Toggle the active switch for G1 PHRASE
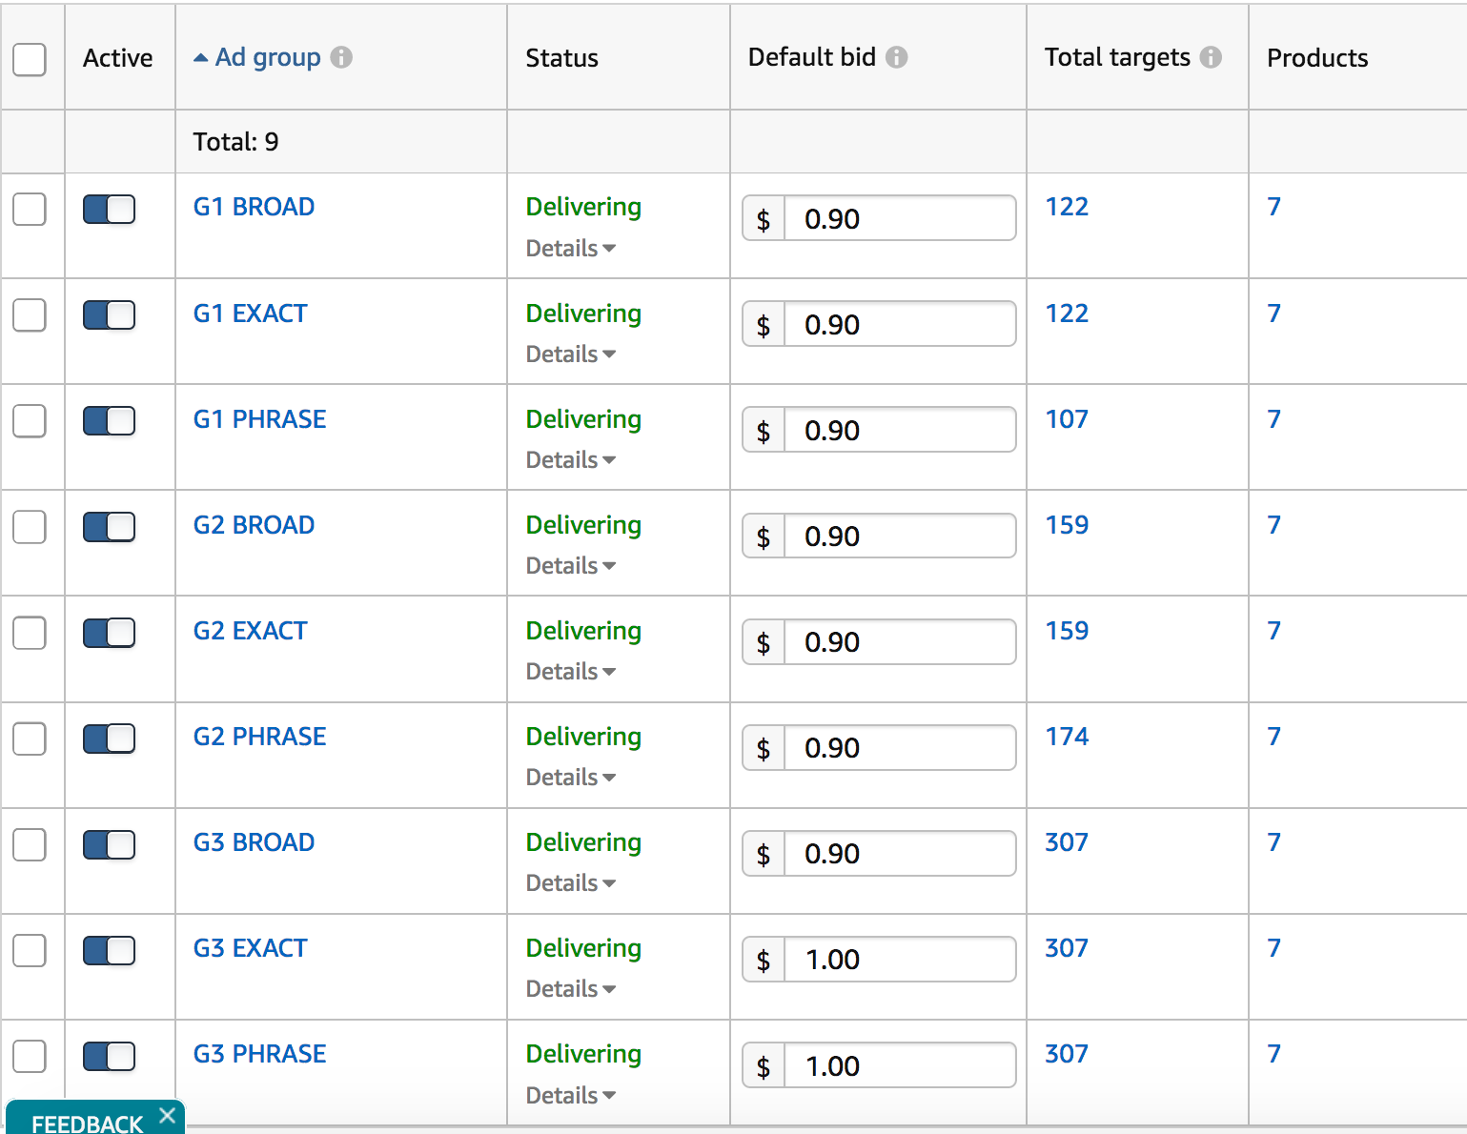This screenshot has height=1134, width=1467. coord(109,420)
